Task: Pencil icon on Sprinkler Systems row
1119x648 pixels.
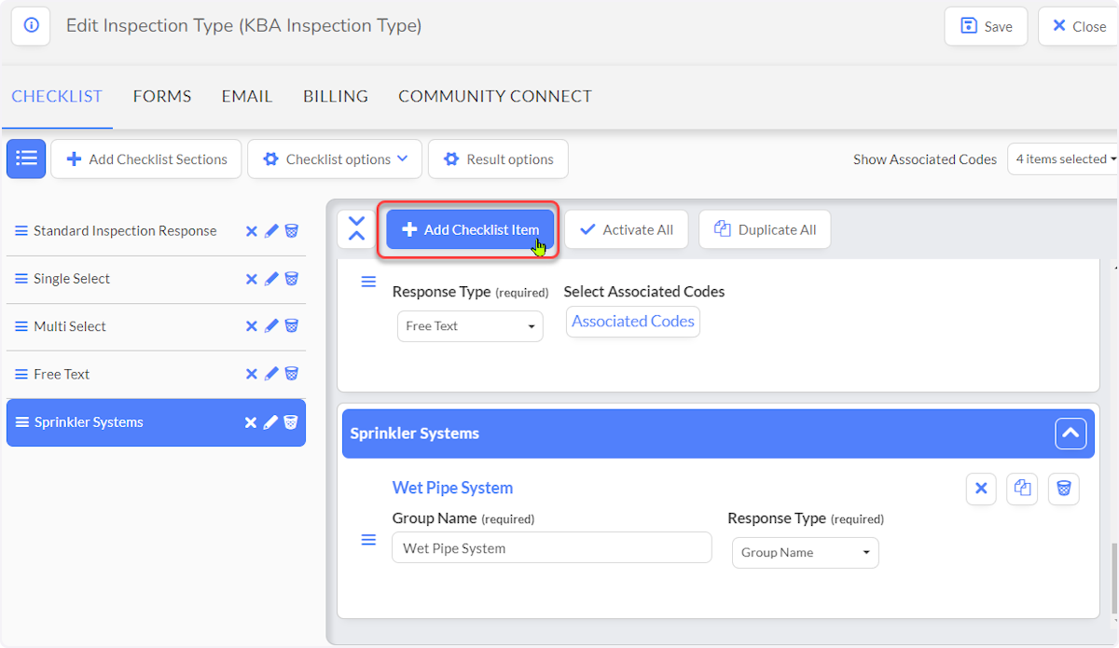Action: point(270,422)
